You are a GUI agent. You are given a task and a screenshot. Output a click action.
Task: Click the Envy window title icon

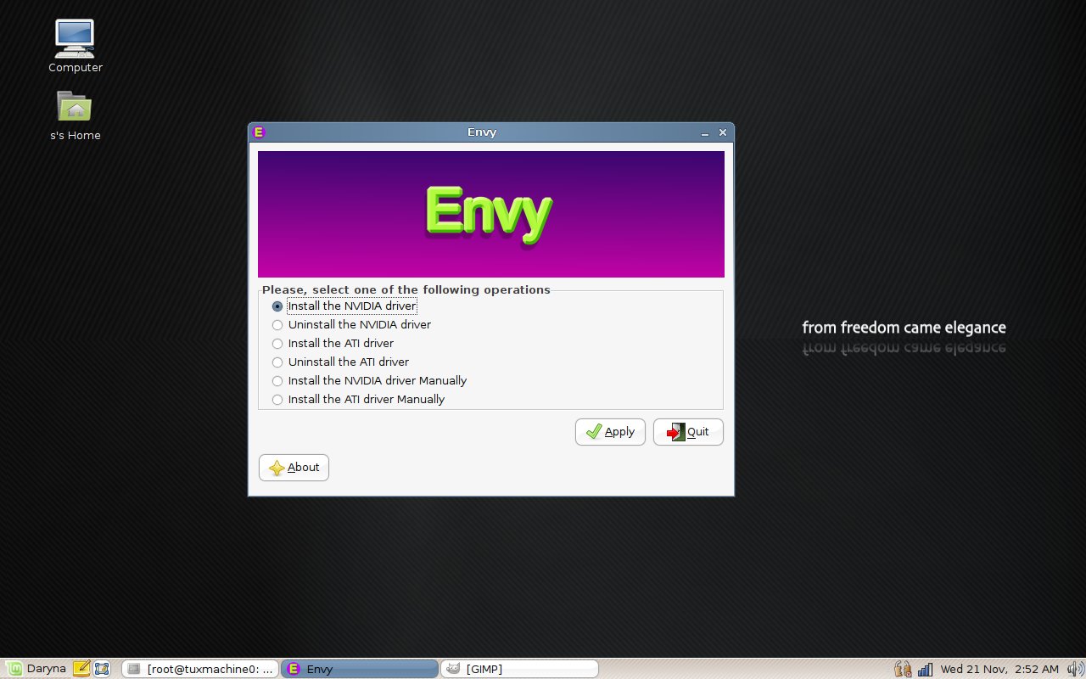[x=260, y=132]
